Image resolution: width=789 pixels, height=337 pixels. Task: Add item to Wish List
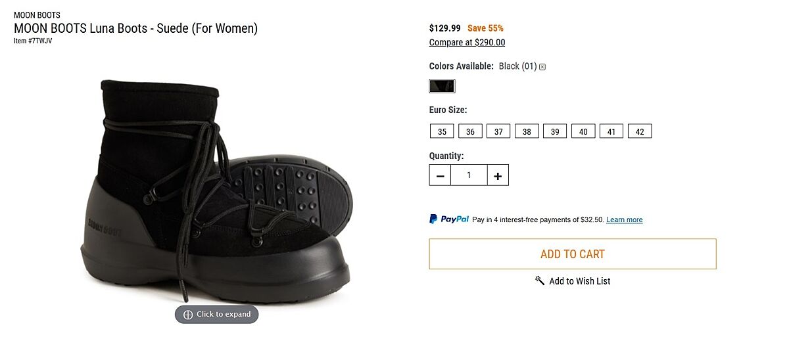(572, 281)
